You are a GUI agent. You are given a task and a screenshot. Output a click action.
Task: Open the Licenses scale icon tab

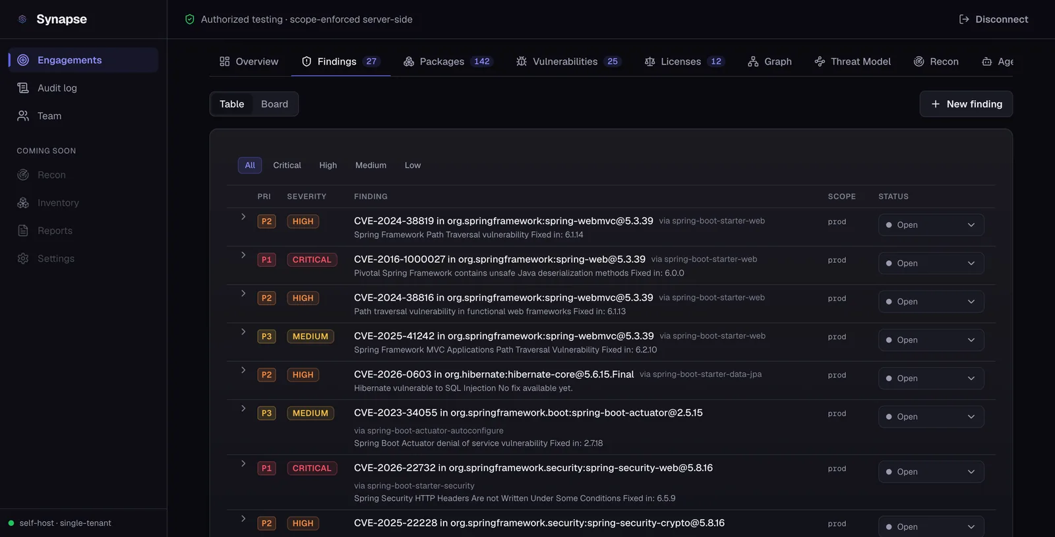click(649, 61)
